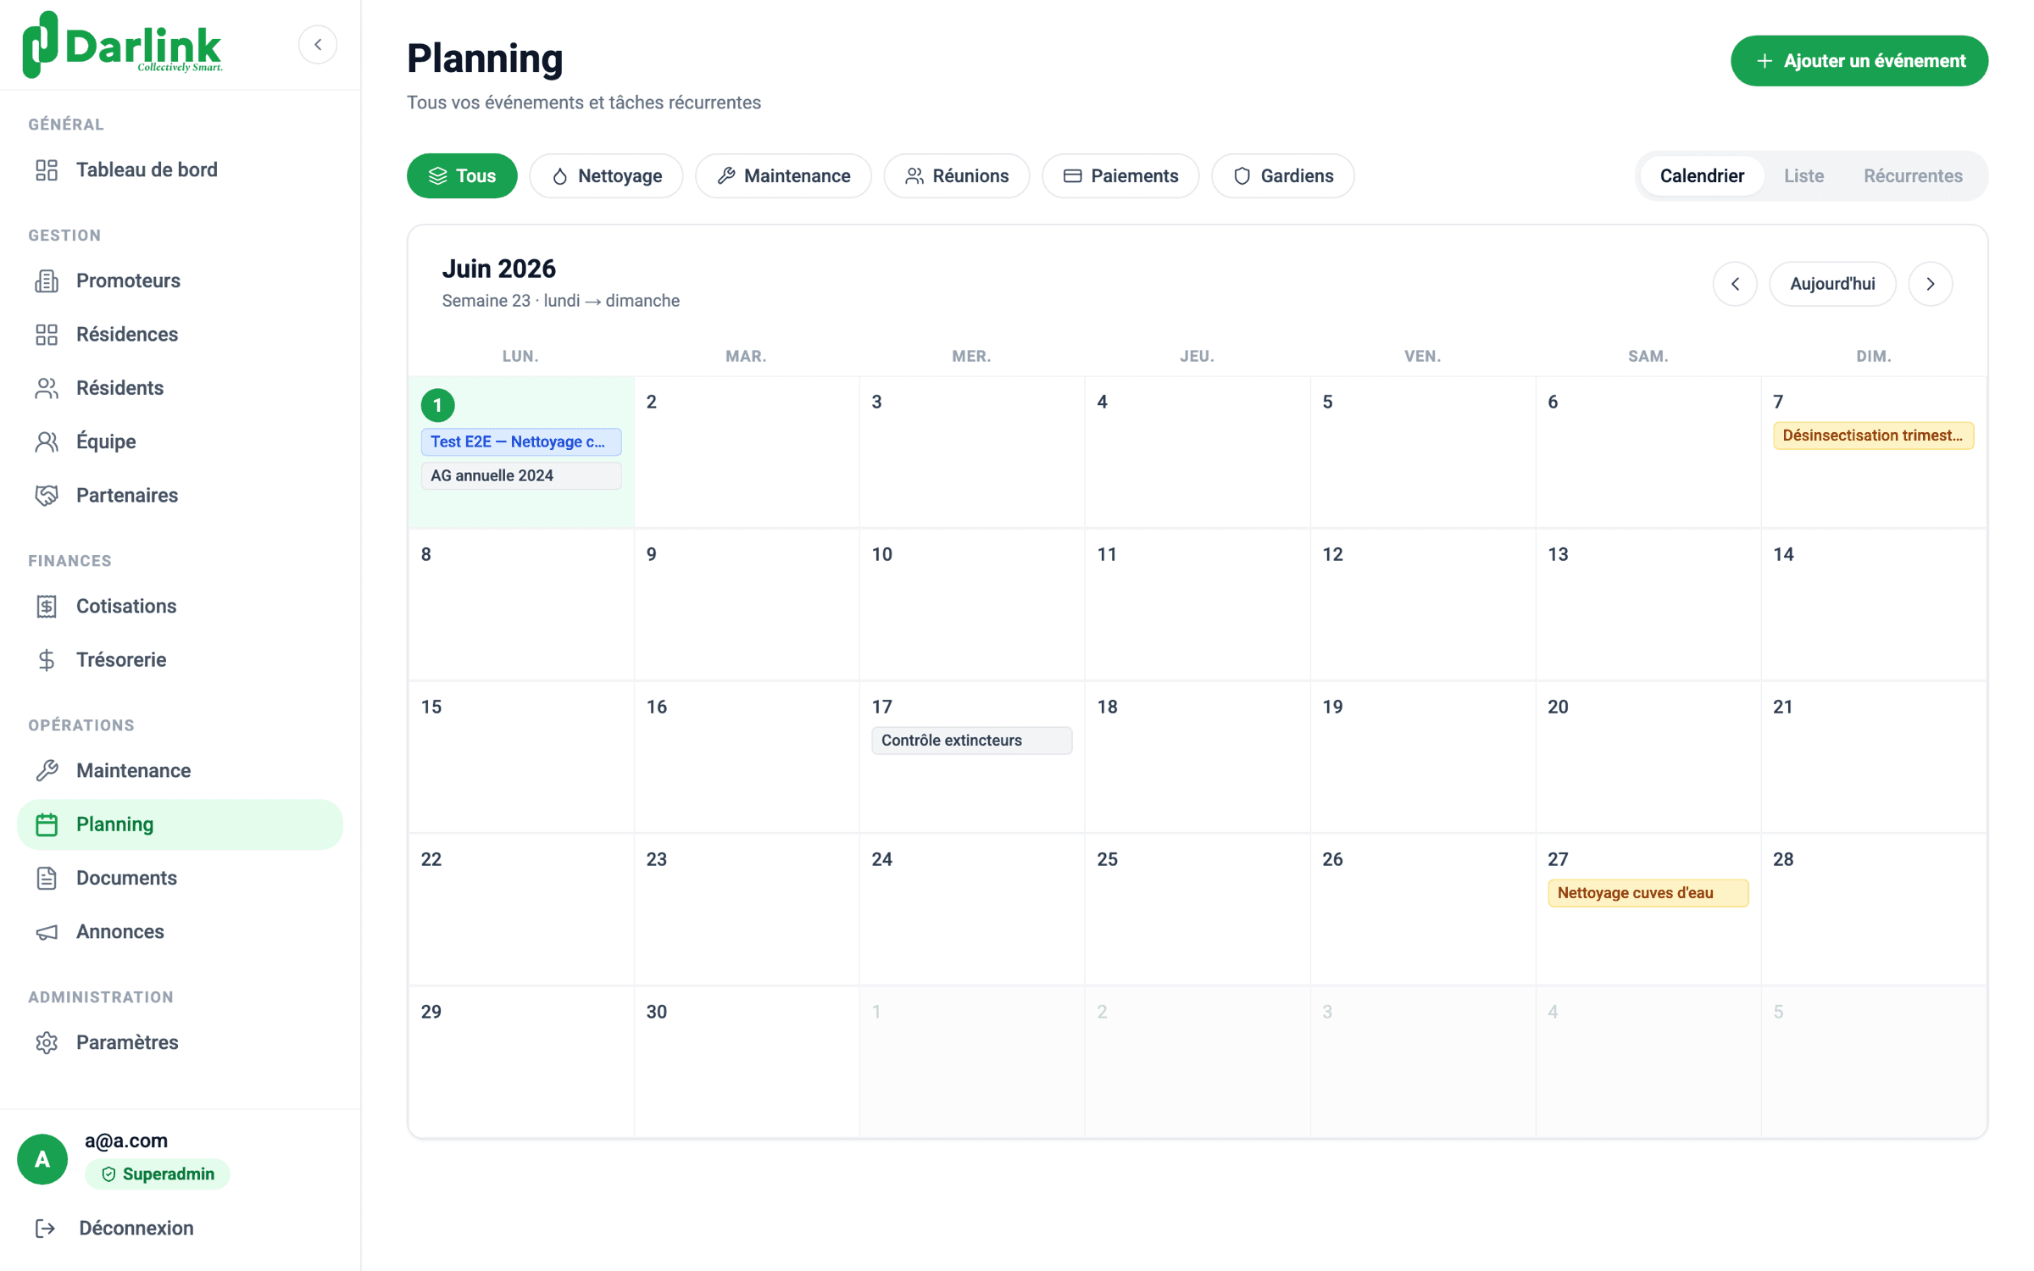This screenshot has height=1271, width=2034.
Task: Switch to the Calendrier view tab
Action: point(1702,176)
